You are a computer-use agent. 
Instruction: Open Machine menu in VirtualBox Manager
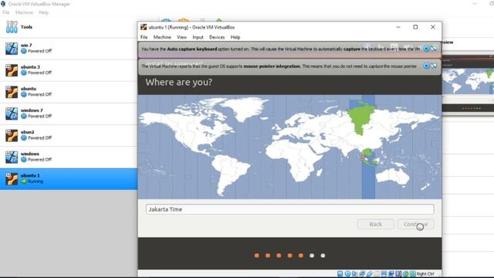(24, 12)
